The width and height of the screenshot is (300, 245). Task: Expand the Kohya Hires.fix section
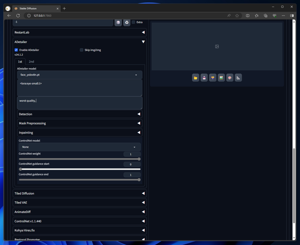79,230
